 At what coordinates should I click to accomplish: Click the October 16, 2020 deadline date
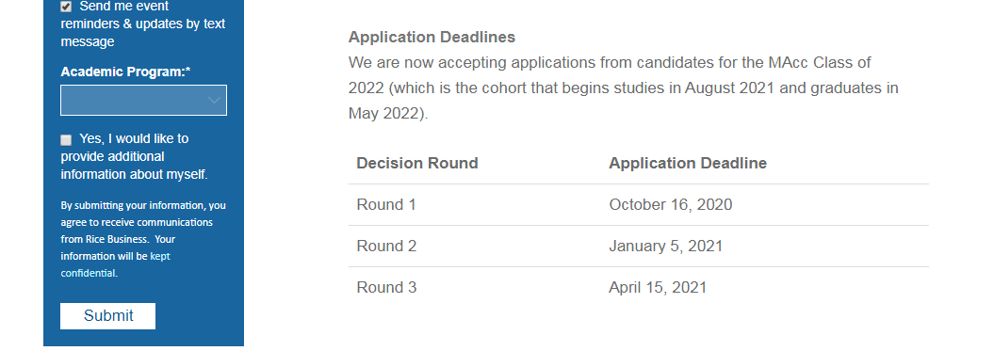(671, 204)
